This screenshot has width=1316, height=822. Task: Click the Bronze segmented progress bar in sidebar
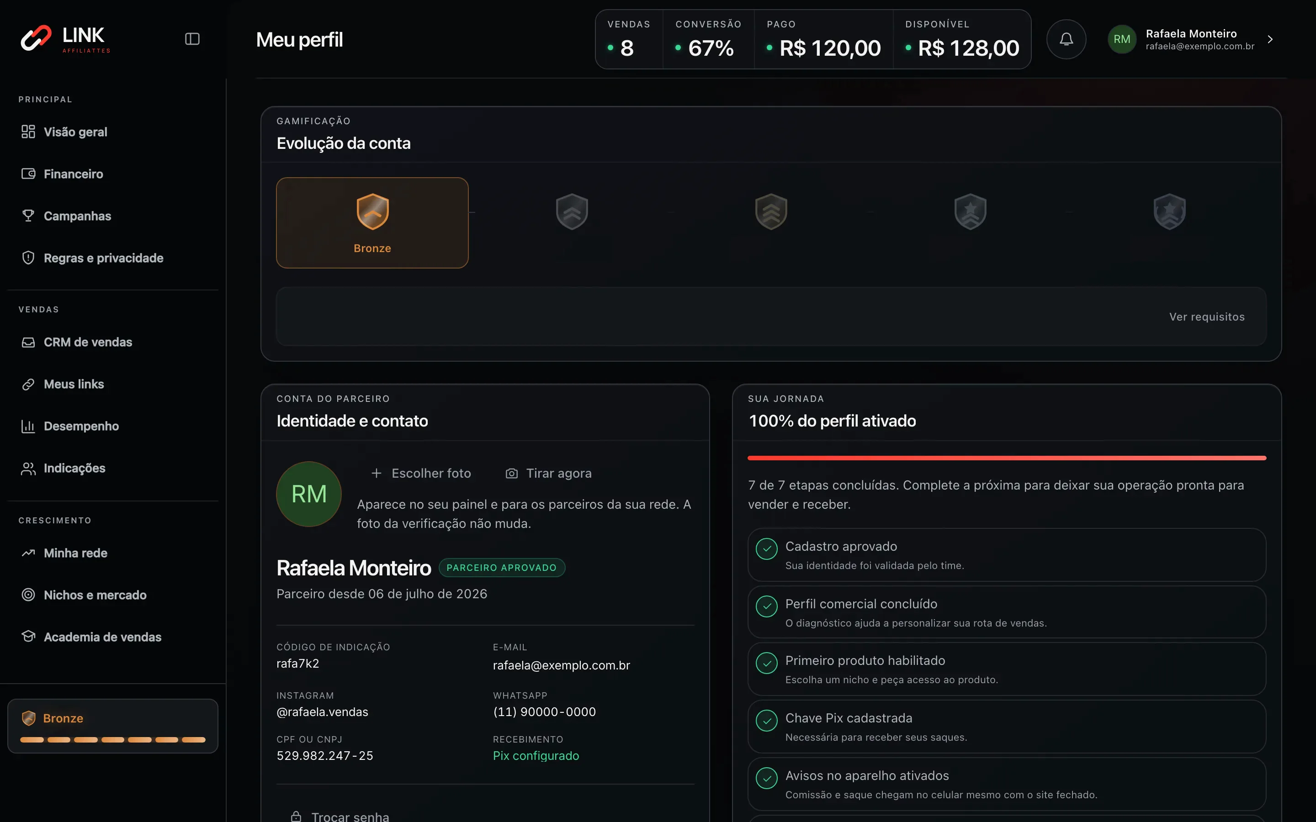[112, 739]
